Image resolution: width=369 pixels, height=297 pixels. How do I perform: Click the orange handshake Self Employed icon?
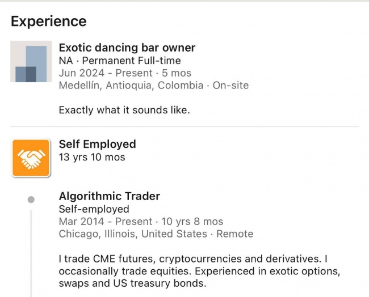coord(31,158)
